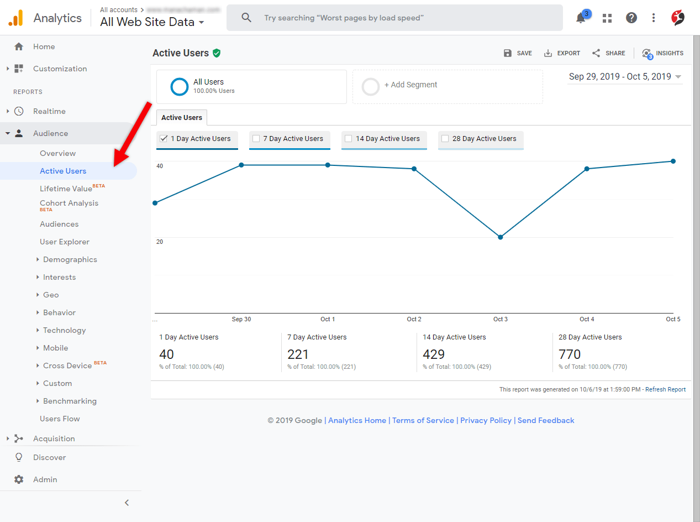The width and height of the screenshot is (700, 522).
Task: Expand the Demographics section
Action: pos(70,259)
